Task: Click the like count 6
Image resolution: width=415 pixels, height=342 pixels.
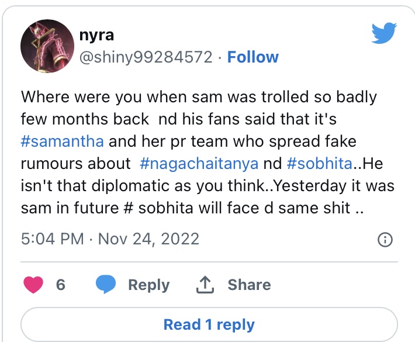Action: 60,285
